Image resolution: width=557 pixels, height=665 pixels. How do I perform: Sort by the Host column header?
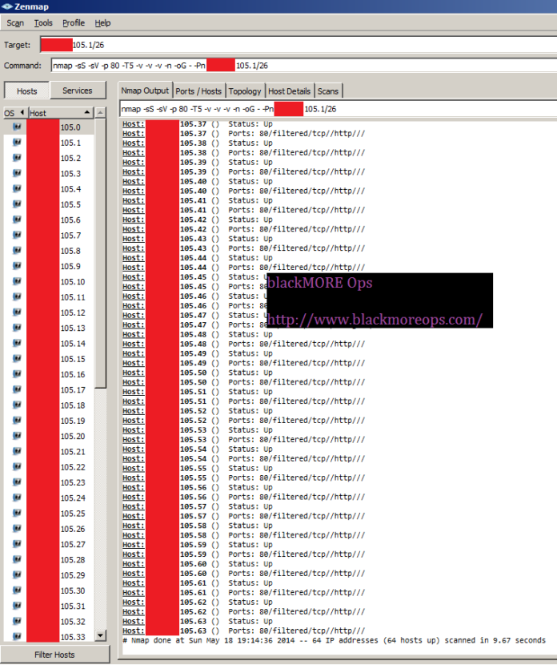click(x=61, y=113)
